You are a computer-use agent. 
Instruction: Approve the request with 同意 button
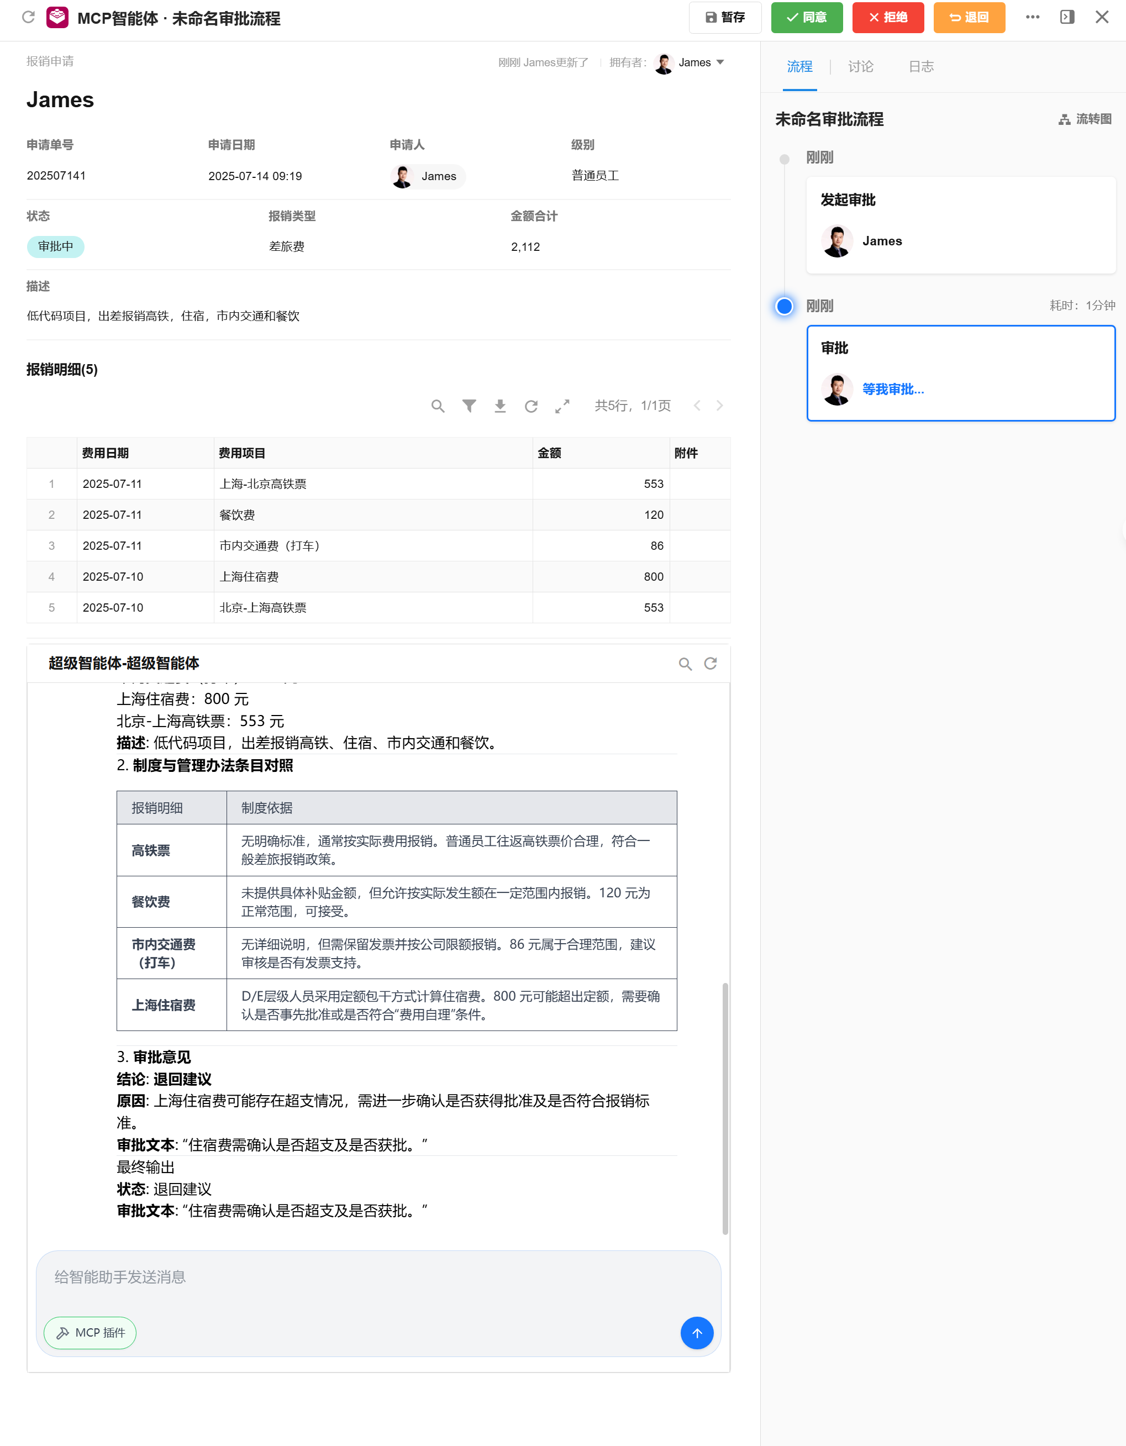coord(806,18)
